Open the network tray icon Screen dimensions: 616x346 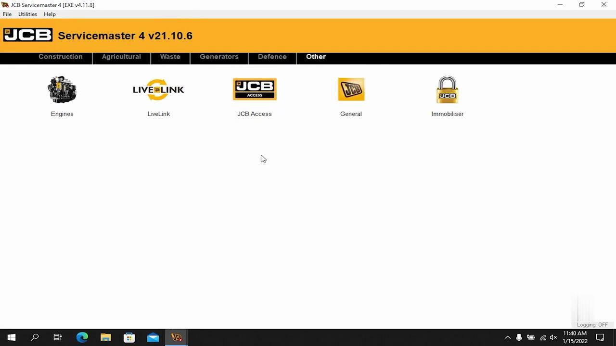click(542, 337)
